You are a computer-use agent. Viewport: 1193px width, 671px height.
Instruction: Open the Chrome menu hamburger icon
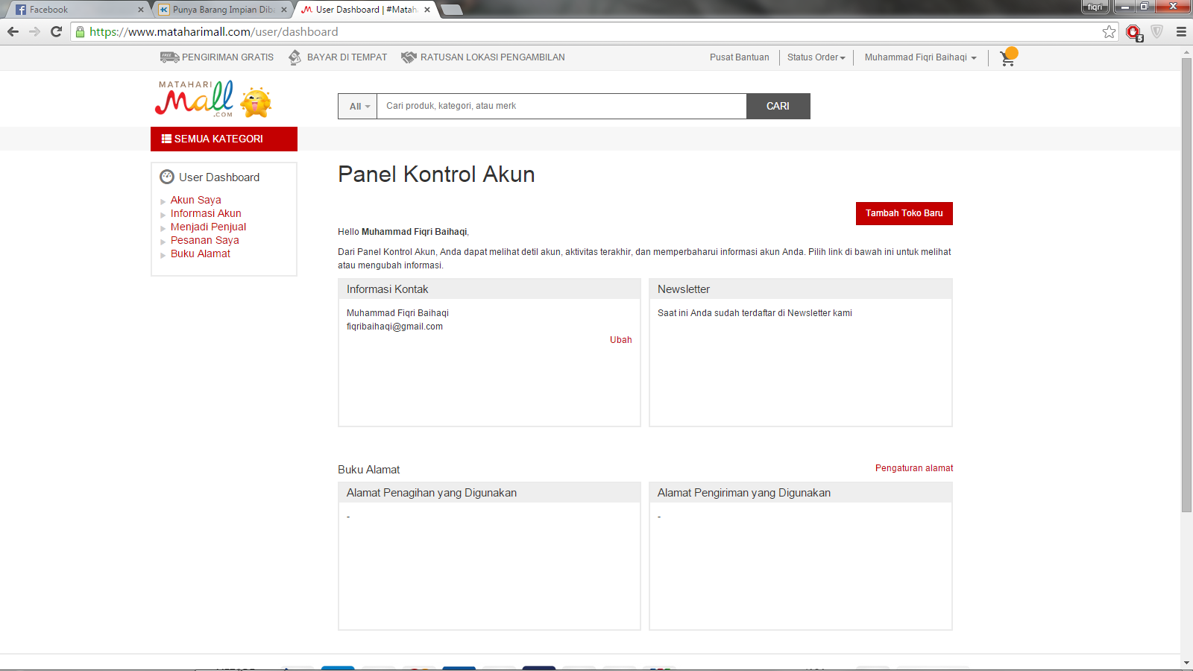[x=1181, y=32]
